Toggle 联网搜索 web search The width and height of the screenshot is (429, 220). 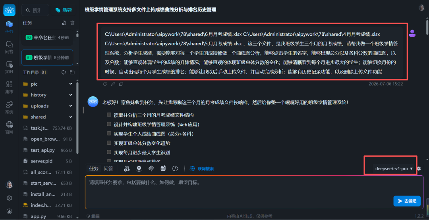(202, 169)
